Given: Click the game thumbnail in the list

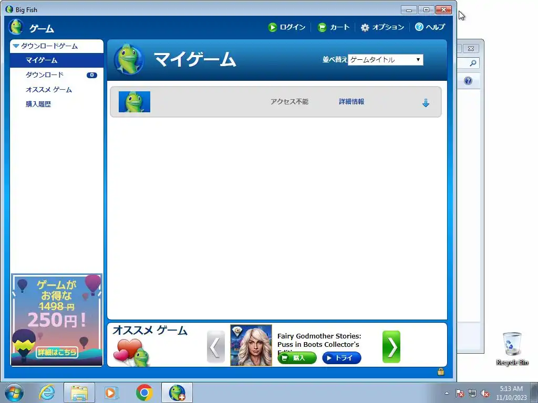Looking at the screenshot, I should 134,102.
